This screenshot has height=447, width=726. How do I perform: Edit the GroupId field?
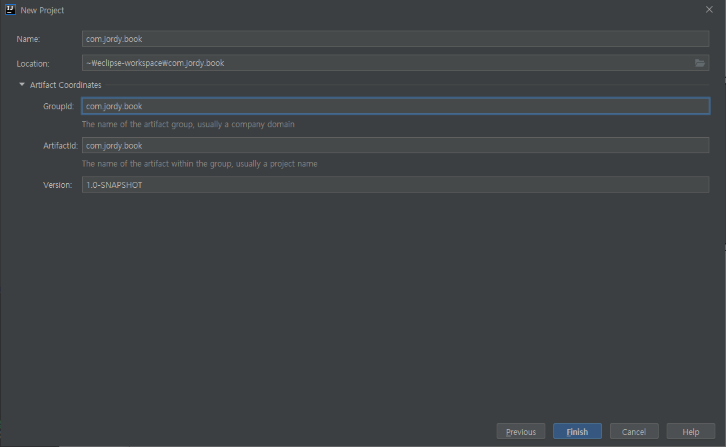[x=395, y=106]
